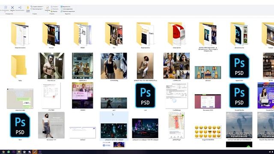274x154 pixels.
Task: Expand the Простой доступ dropdown
Action: click(37, 9)
